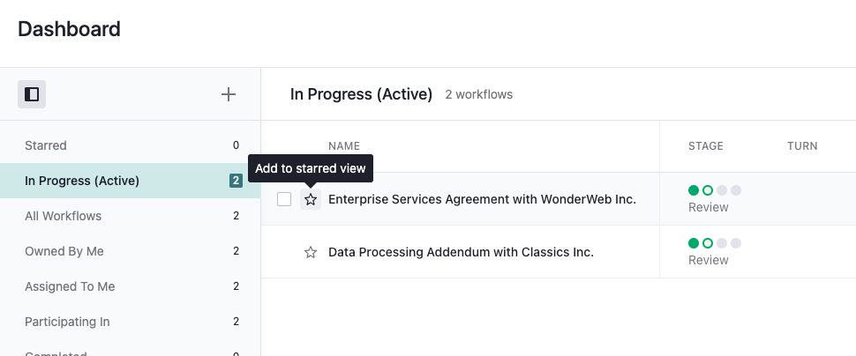Click the plus icon to add view
The width and height of the screenshot is (856, 356).
click(229, 94)
